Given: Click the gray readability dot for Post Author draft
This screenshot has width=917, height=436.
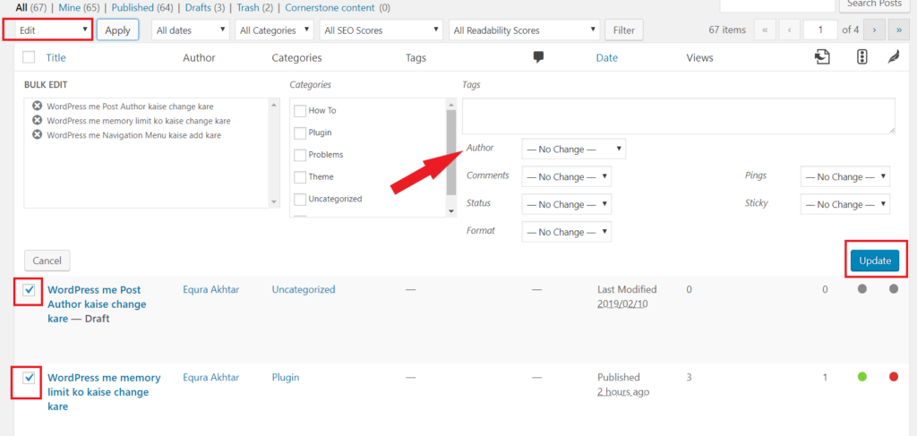Looking at the screenshot, I should (893, 288).
